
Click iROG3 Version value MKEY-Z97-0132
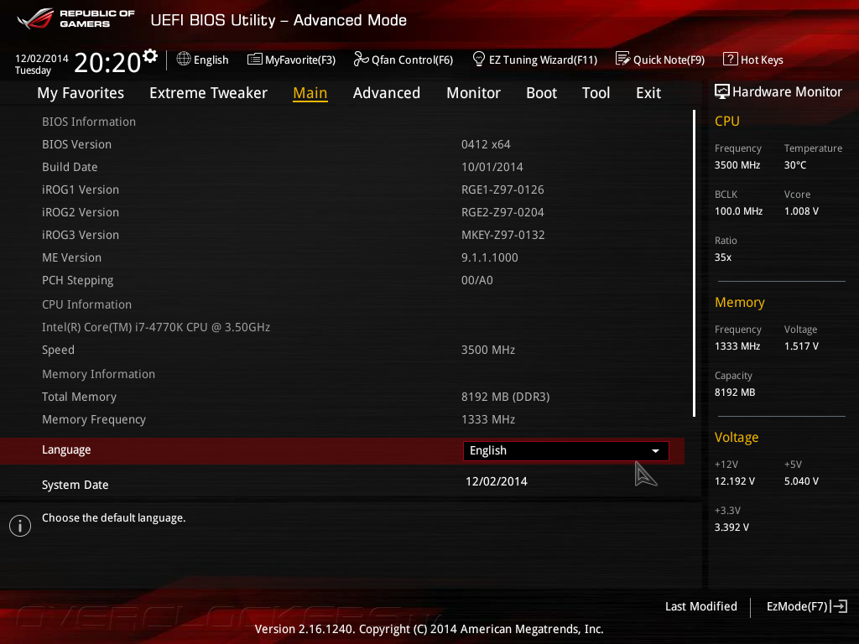tap(503, 235)
